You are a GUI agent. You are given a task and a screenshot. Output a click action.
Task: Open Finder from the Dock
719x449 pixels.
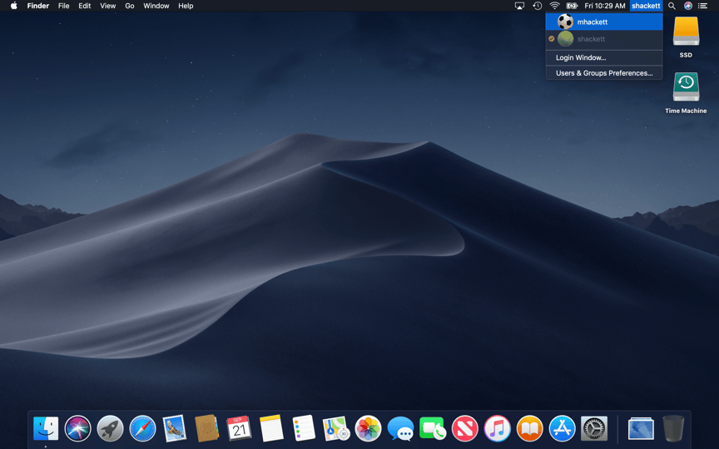pyautogui.click(x=46, y=429)
